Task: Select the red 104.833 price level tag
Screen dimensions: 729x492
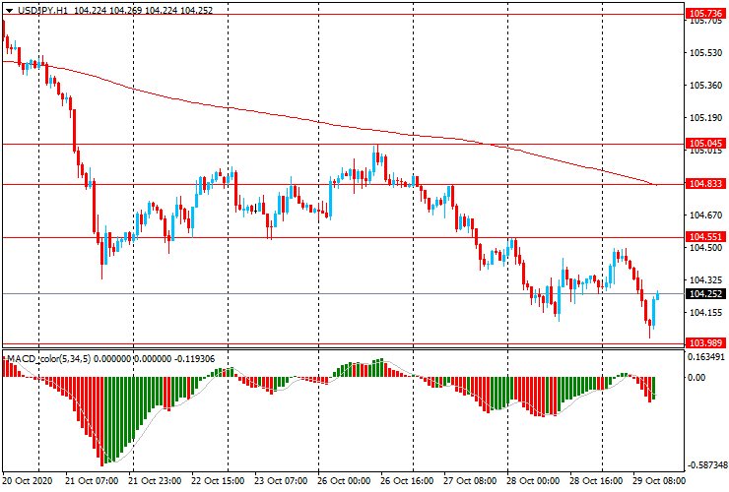Action: point(705,183)
